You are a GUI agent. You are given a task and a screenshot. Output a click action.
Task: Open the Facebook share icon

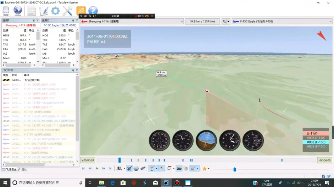[x=324, y=176]
